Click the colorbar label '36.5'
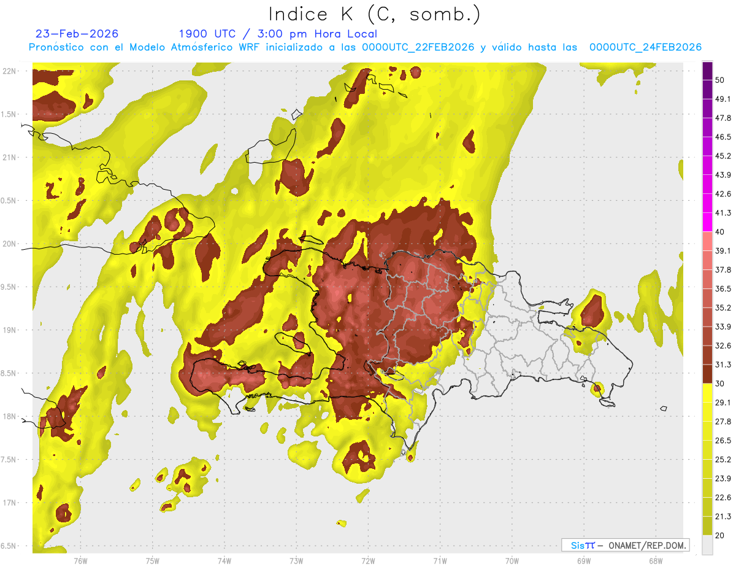 723,288
